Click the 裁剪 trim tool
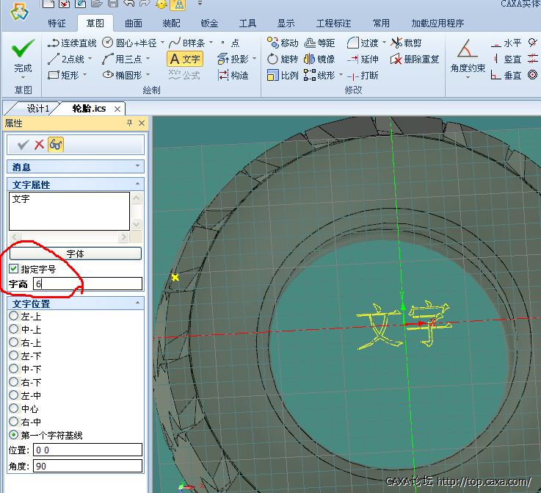Viewport: 541px width, 493px height. point(406,43)
